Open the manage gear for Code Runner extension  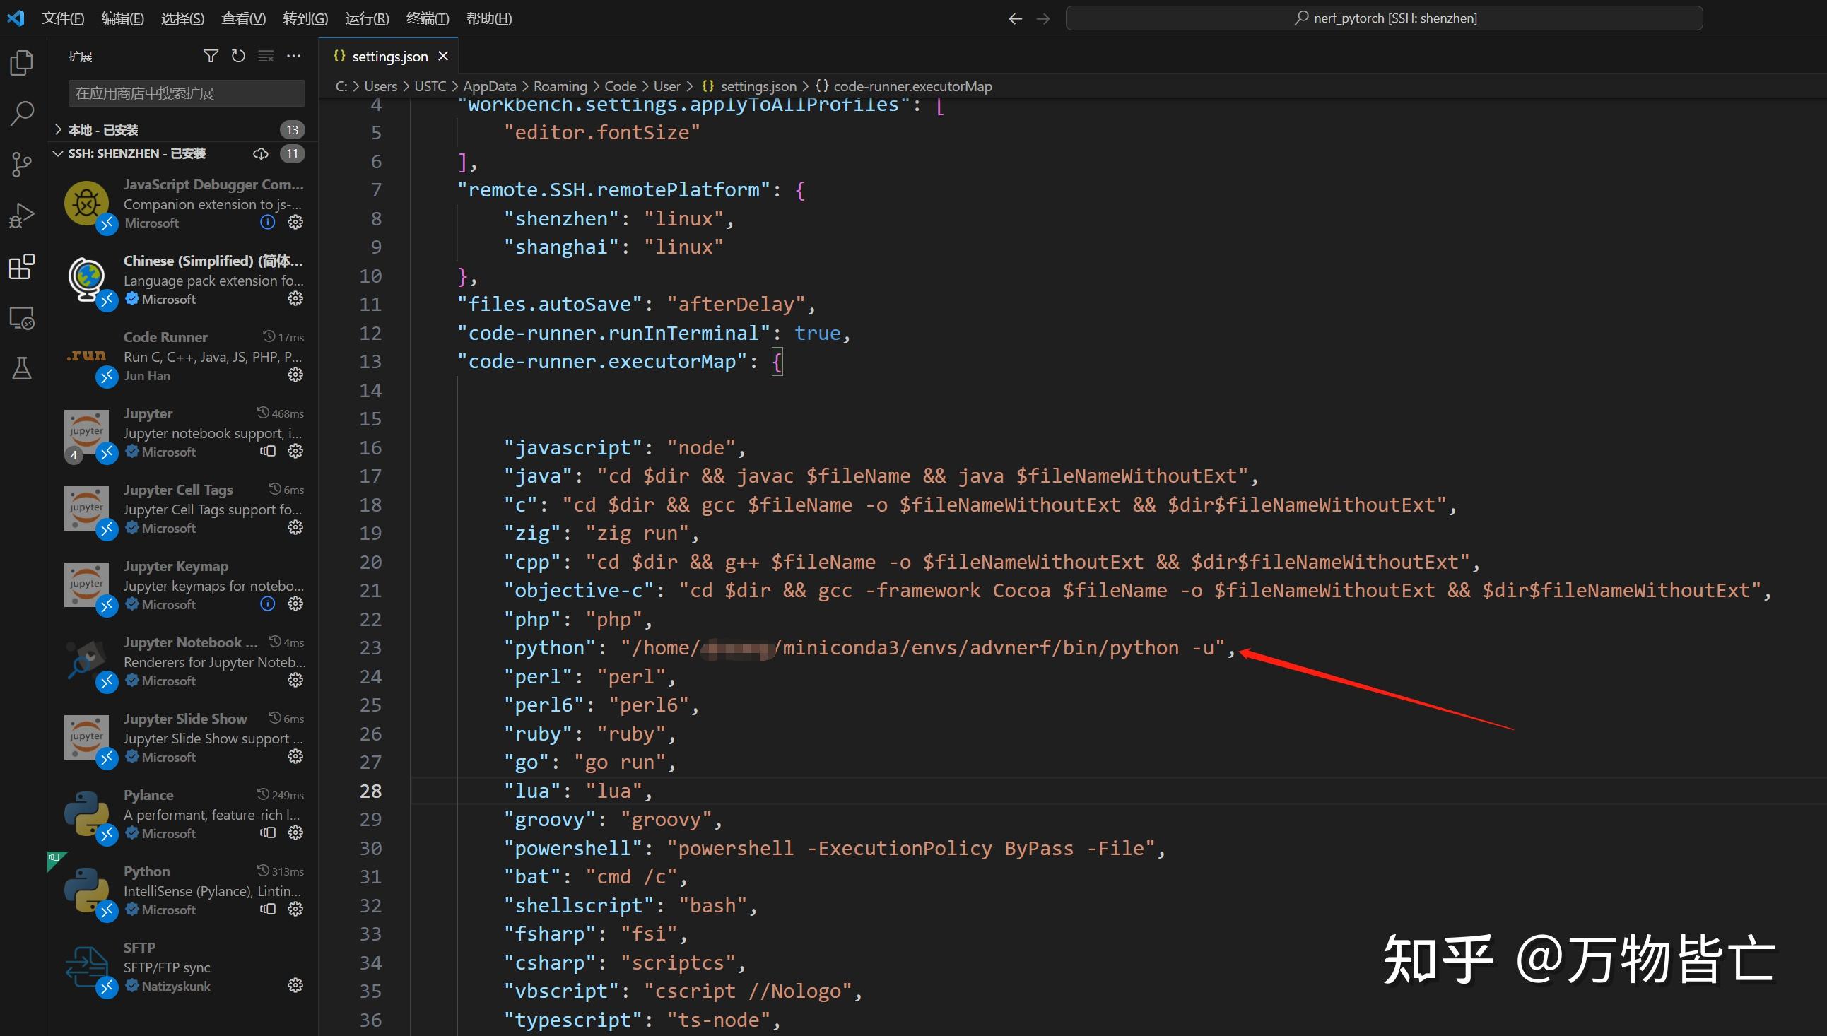[x=295, y=375]
